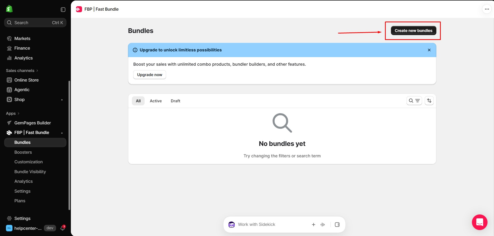Click the Shopify logo icon
494x236 pixels.
pyautogui.click(x=9, y=9)
